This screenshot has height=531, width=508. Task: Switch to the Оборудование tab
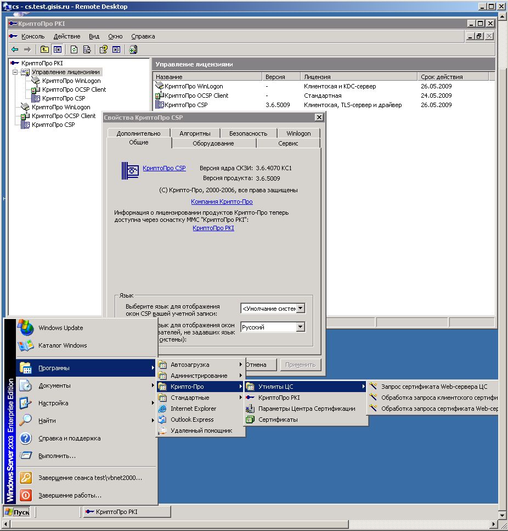213,143
